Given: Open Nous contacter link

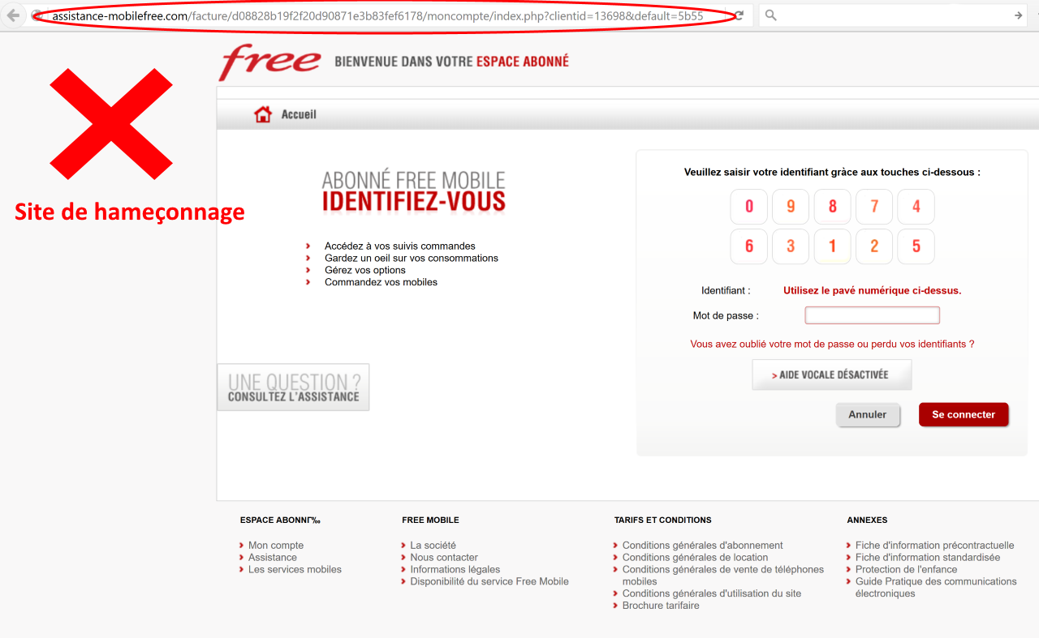Looking at the screenshot, I should 444,558.
